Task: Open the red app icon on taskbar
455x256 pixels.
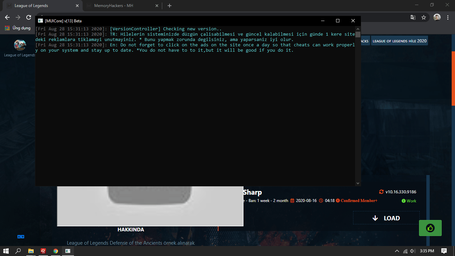Action: tap(43, 251)
